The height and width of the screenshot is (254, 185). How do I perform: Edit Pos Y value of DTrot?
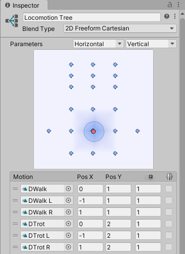pyautogui.click(x=119, y=224)
